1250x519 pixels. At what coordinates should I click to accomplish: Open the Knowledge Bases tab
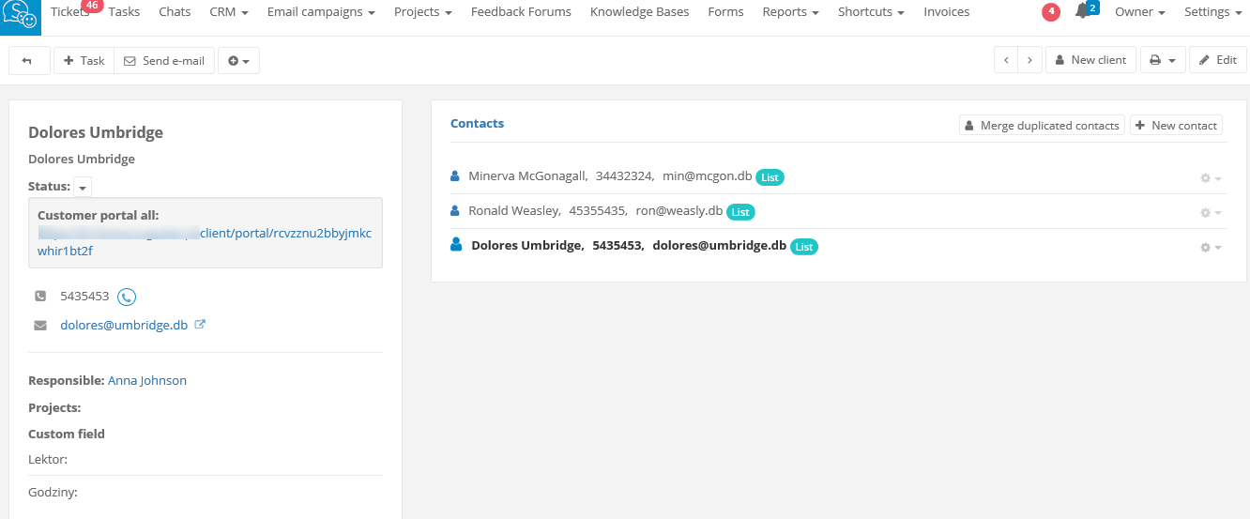pos(639,12)
